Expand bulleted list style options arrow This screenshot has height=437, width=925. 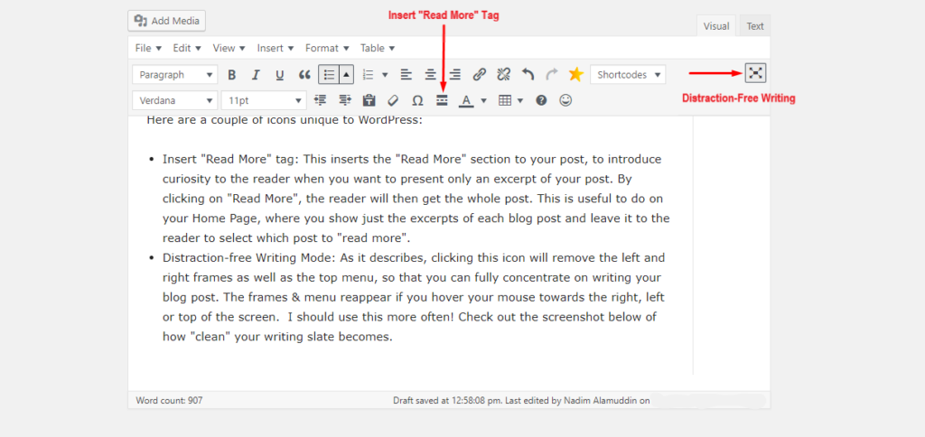(x=346, y=75)
